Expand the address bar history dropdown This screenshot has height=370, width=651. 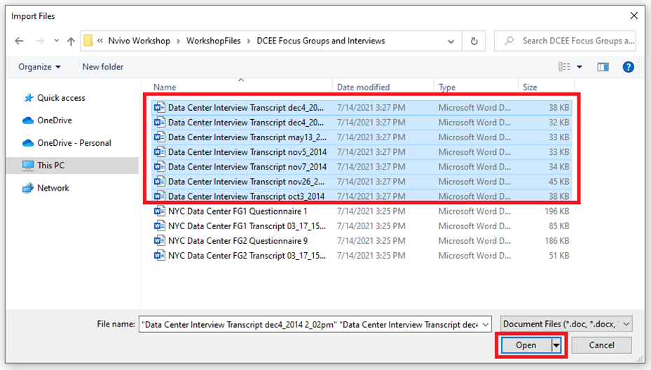(x=451, y=41)
